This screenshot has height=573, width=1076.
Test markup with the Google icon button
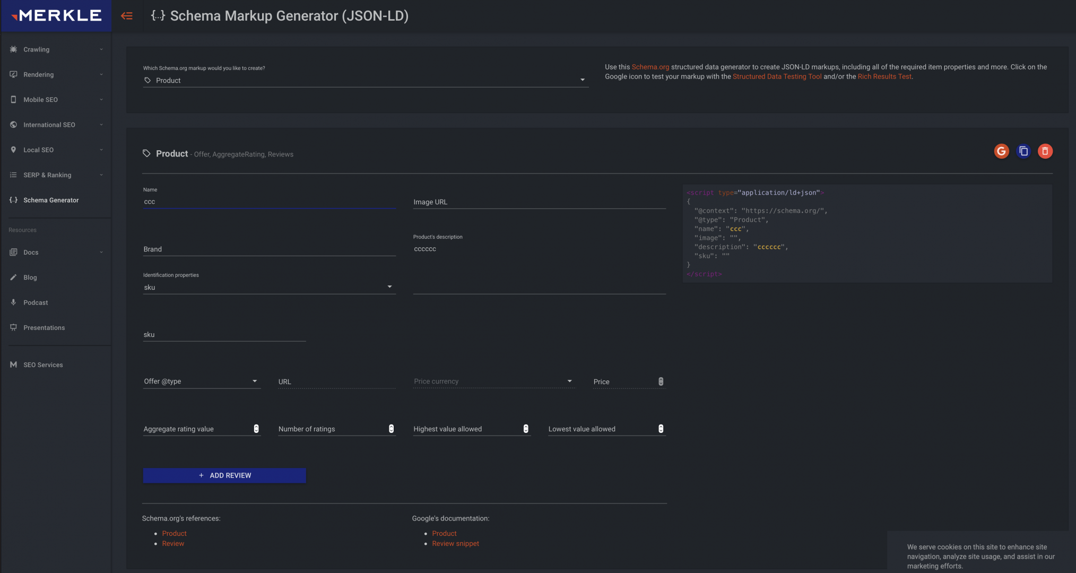click(x=1001, y=151)
